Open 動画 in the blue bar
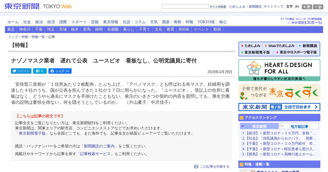328x172 pixels. [x=217, y=29]
